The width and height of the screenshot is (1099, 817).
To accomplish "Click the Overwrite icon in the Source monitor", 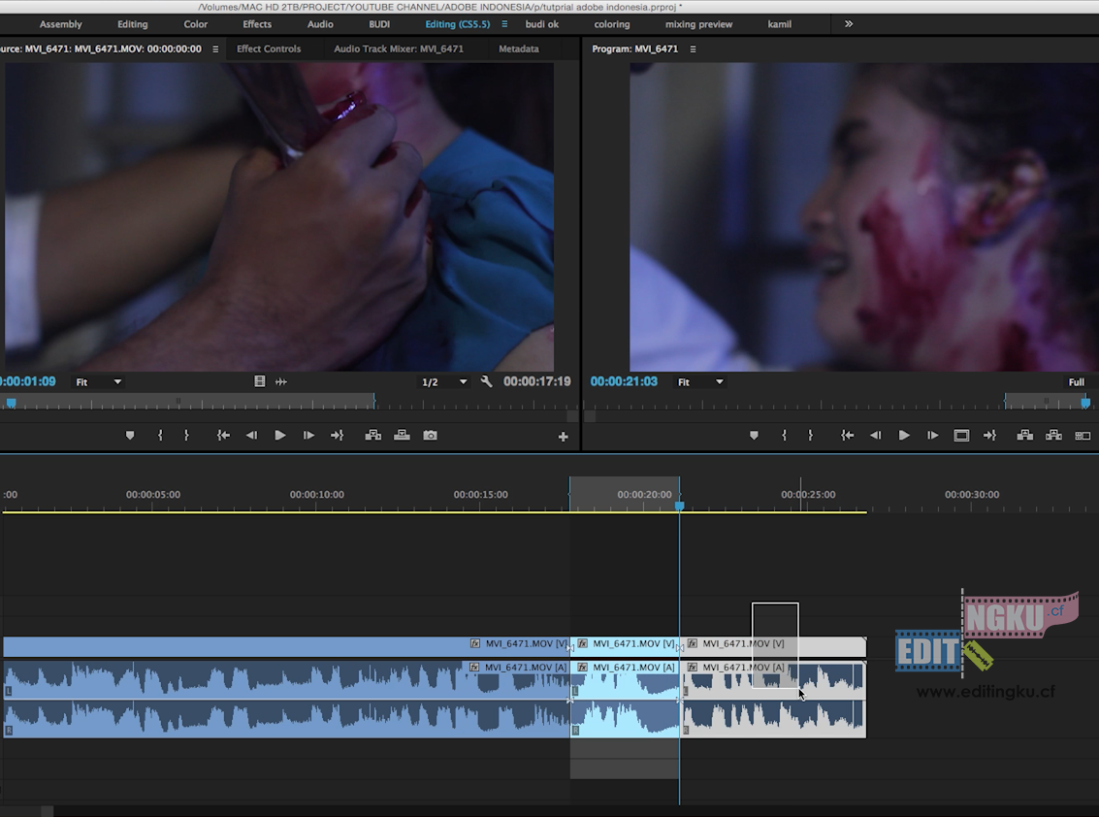I will tap(402, 435).
